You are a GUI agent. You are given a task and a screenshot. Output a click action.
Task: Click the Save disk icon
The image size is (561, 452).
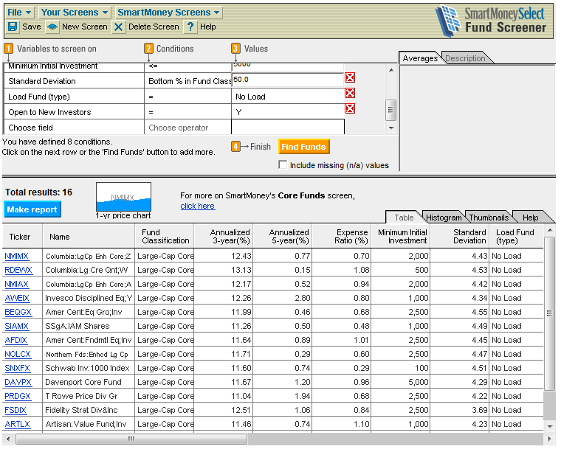point(13,27)
